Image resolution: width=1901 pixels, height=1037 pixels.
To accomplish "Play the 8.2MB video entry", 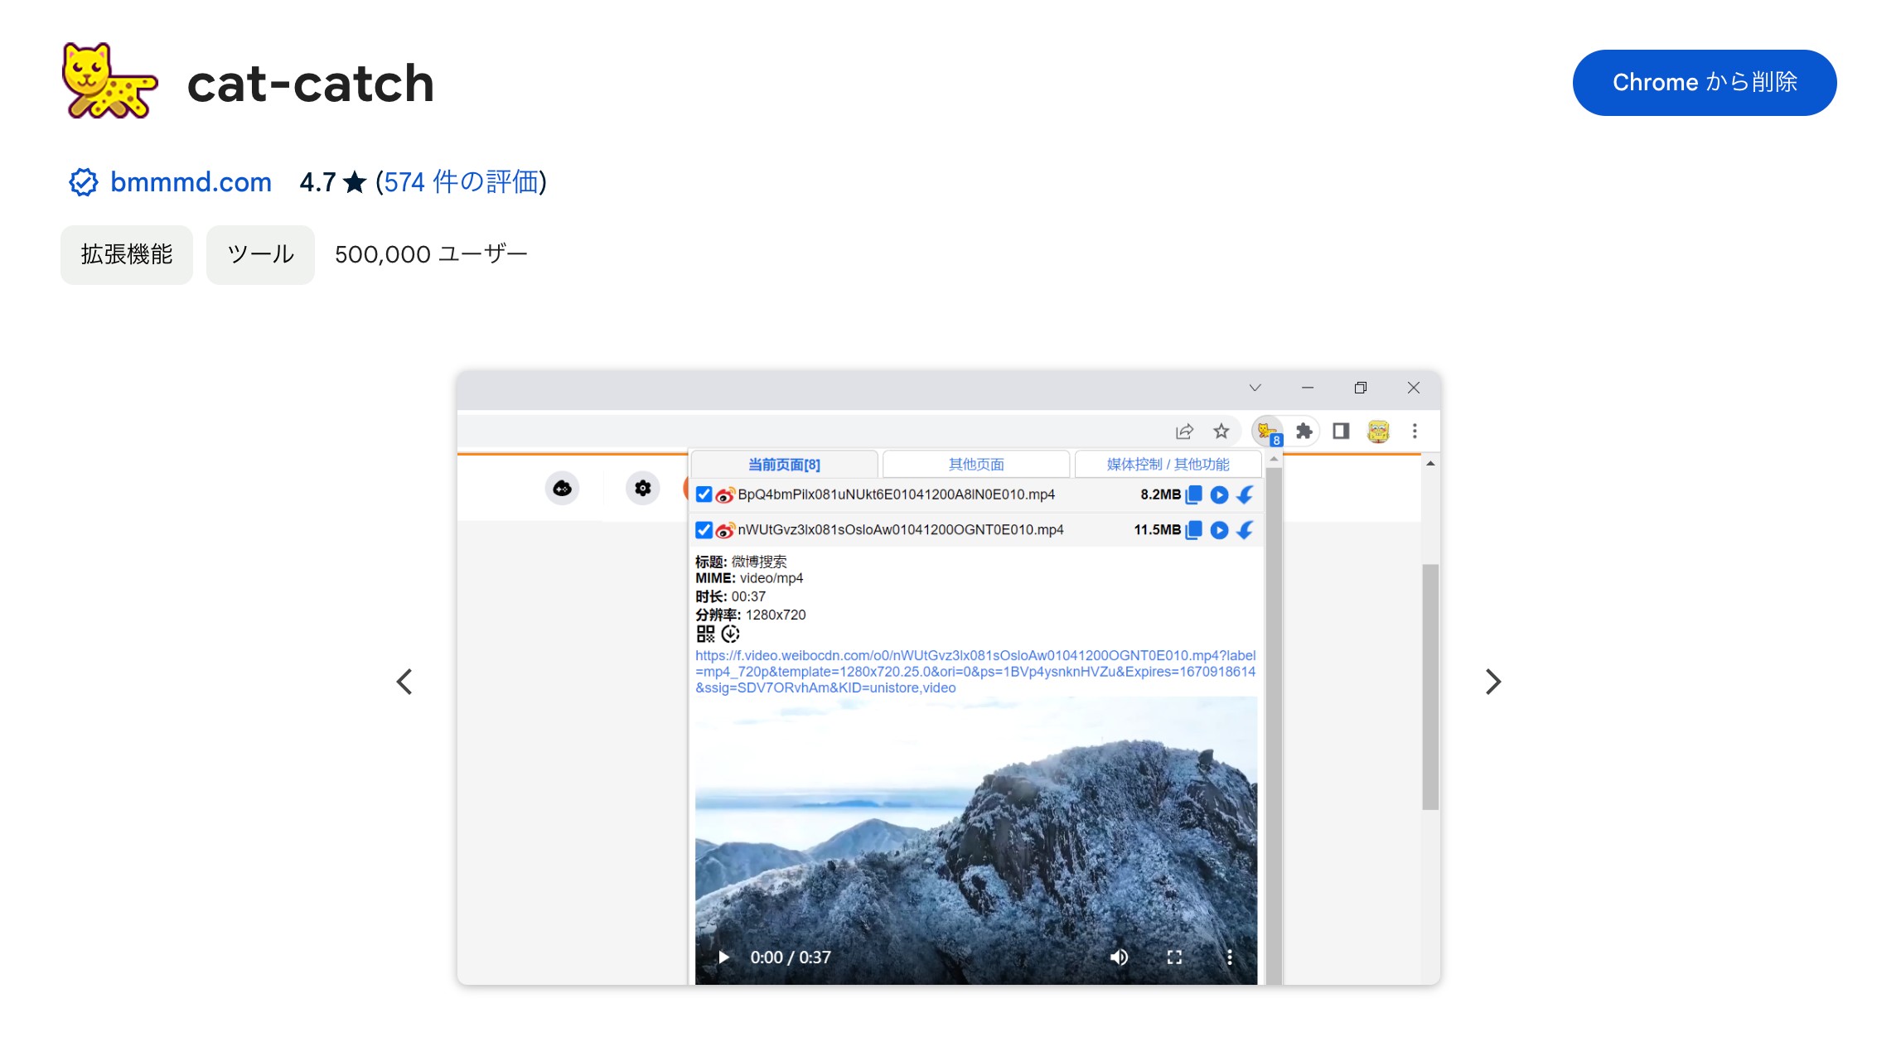I will (1219, 494).
